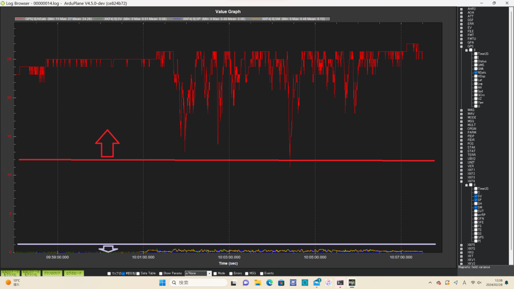The image size is (514, 289).
Task: Open Microsoft Store from the taskbar
Action: (x=281, y=283)
